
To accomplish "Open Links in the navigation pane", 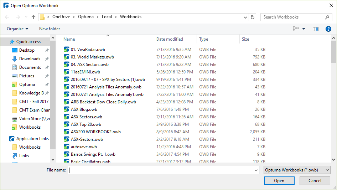I will click(24, 156).
